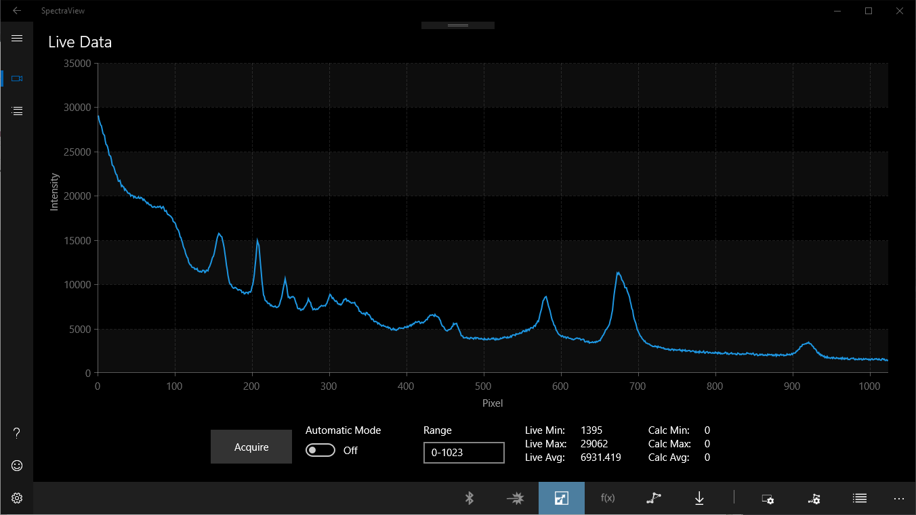Toggle Automatic Mode switch
The height and width of the screenshot is (515, 916).
click(320, 451)
